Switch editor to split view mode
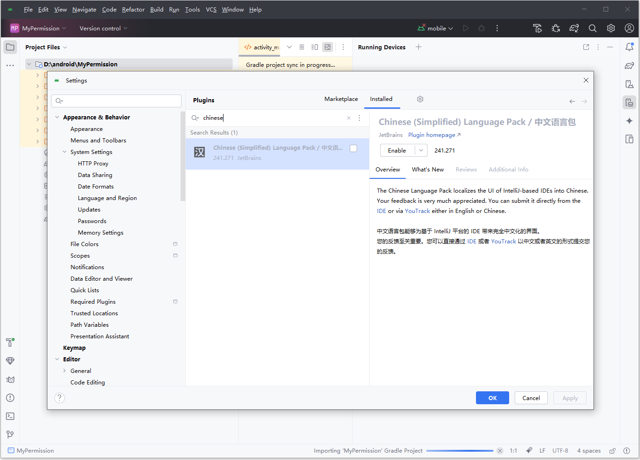 point(315,47)
